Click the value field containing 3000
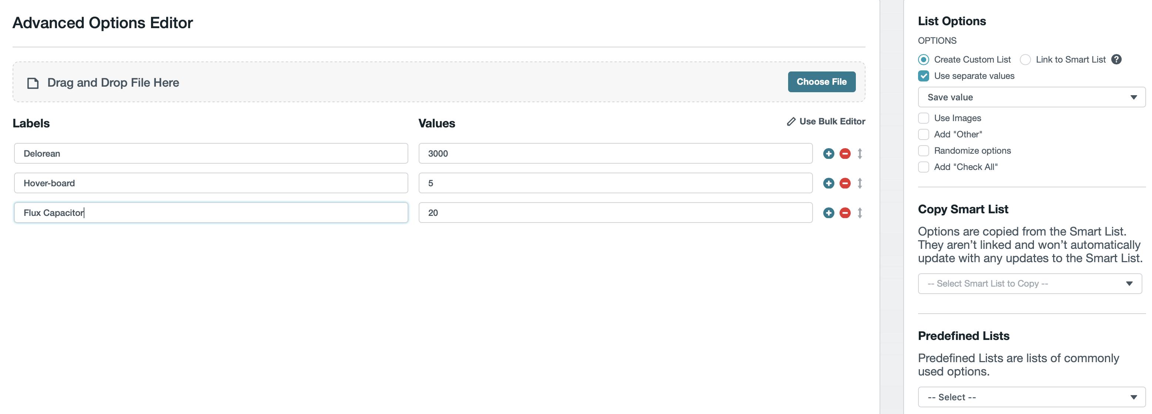Screen dimensions: 1152x414 (615, 153)
